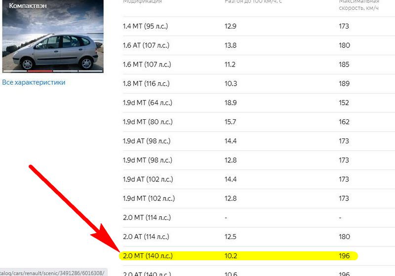Click acceleration value 18.9 for 1.9d MT 64 л.с.
This screenshot has height=276, width=395.
tap(231, 103)
